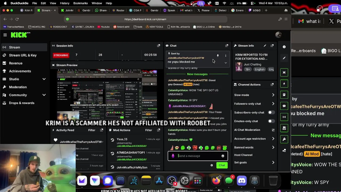
Task: Click the browser address bar URL
Action: (x=145, y=19)
